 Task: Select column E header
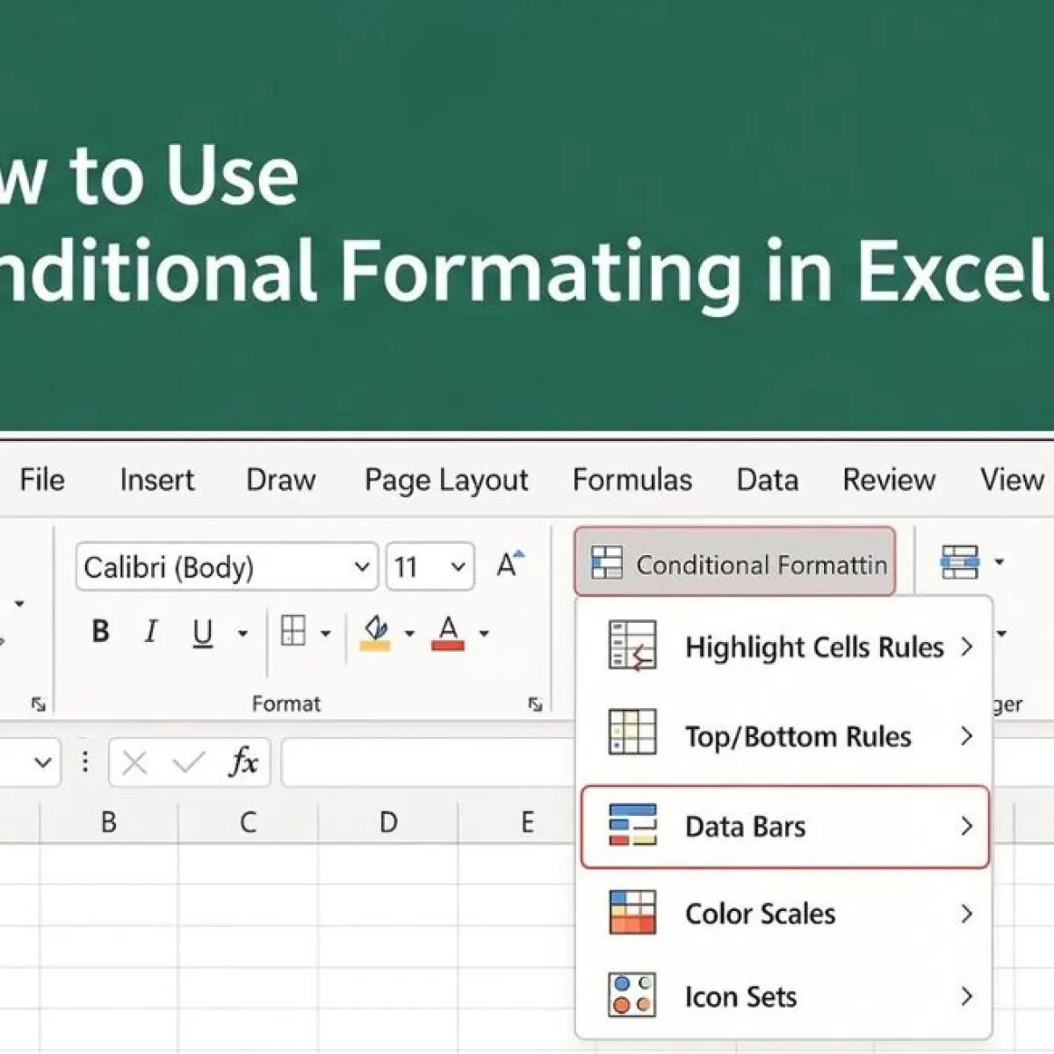point(527,823)
